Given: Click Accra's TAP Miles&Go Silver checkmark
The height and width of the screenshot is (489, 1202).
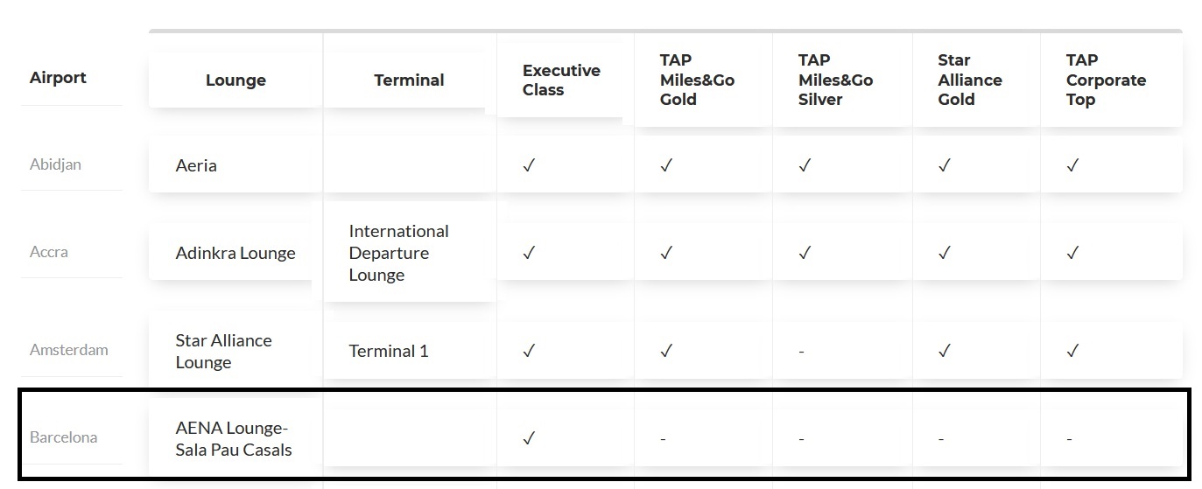Looking at the screenshot, I should pyautogui.click(x=805, y=253).
